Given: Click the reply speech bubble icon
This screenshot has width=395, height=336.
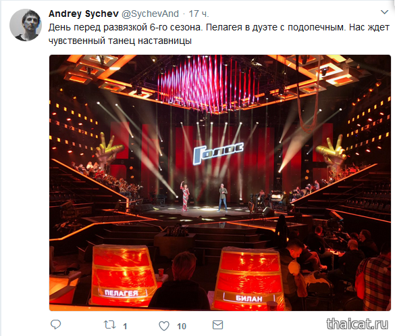Looking at the screenshot, I should pos(55,325).
